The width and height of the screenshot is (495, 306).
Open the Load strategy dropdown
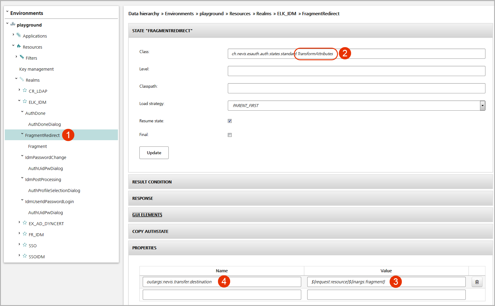(x=482, y=106)
